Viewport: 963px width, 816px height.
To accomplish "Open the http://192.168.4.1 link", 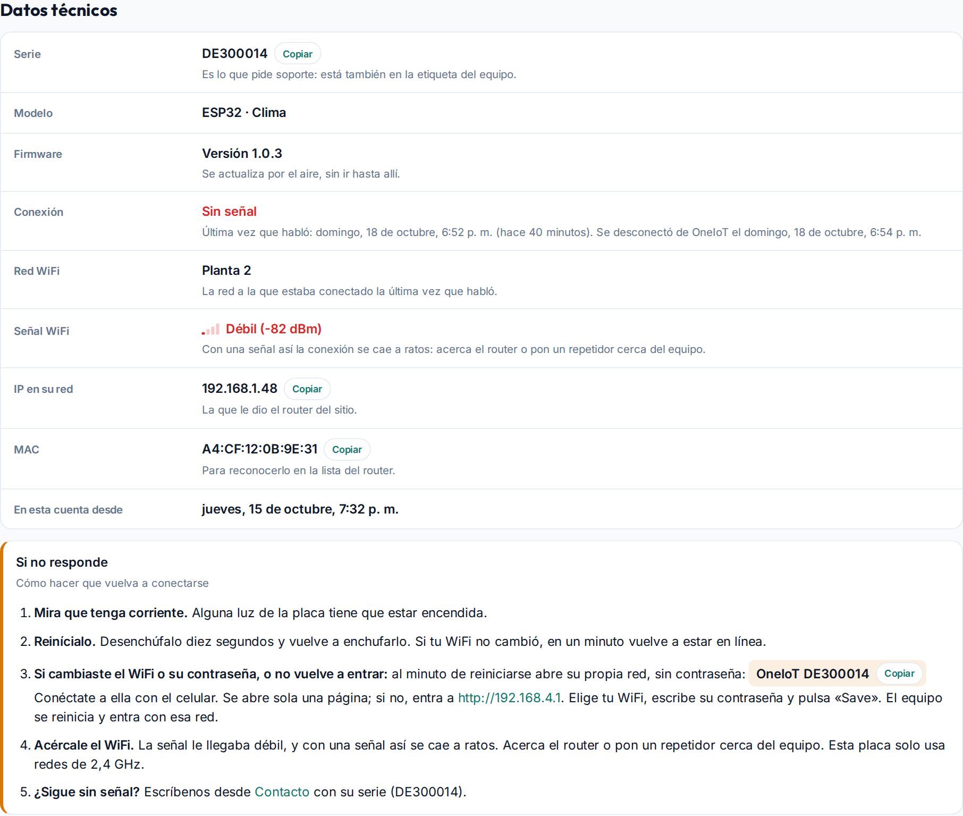I will 509,697.
